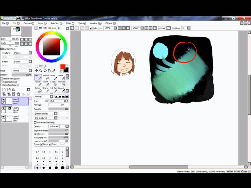Open the Effect dropdown
The width and height of the screenshot is (251, 188).
click(x=30, y=61)
